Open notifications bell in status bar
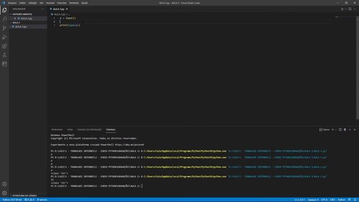This screenshot has width=359, height=202. (355, 200)
